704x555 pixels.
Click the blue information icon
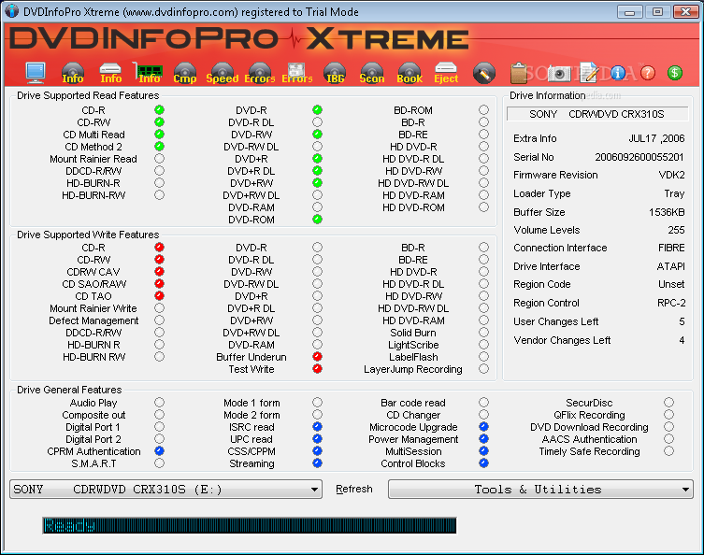point(618,73)
